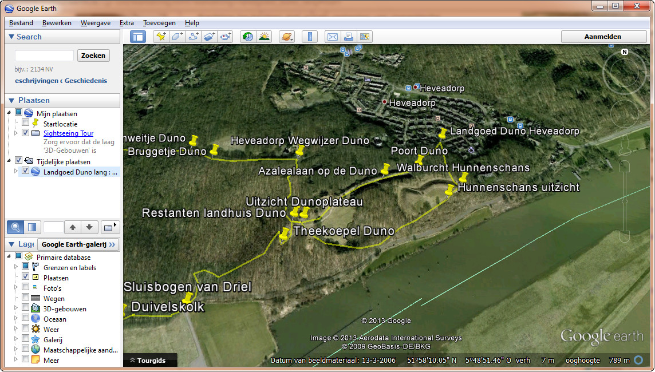Click the print icon in the toolbar
655x372 pixels.
(349, 36)
